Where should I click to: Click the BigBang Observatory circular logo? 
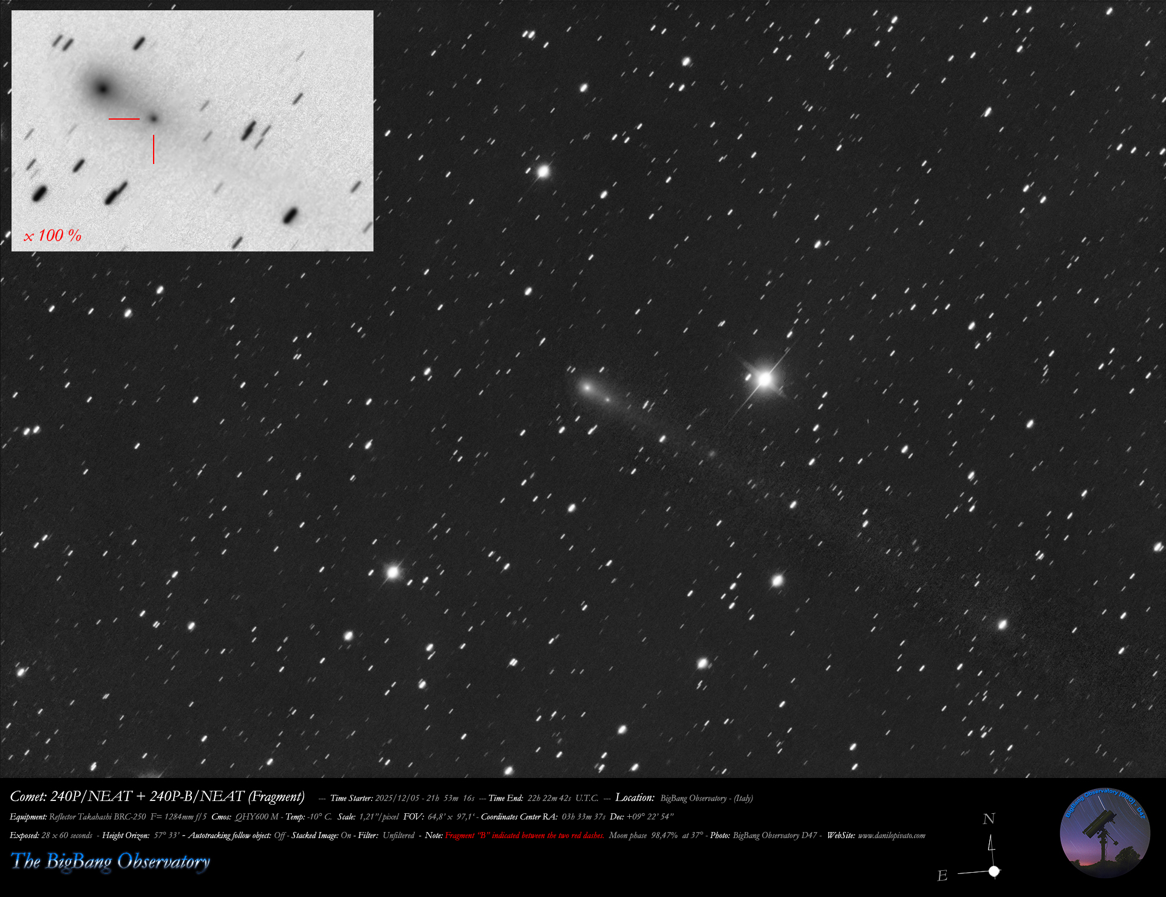tap(1105, 833)
